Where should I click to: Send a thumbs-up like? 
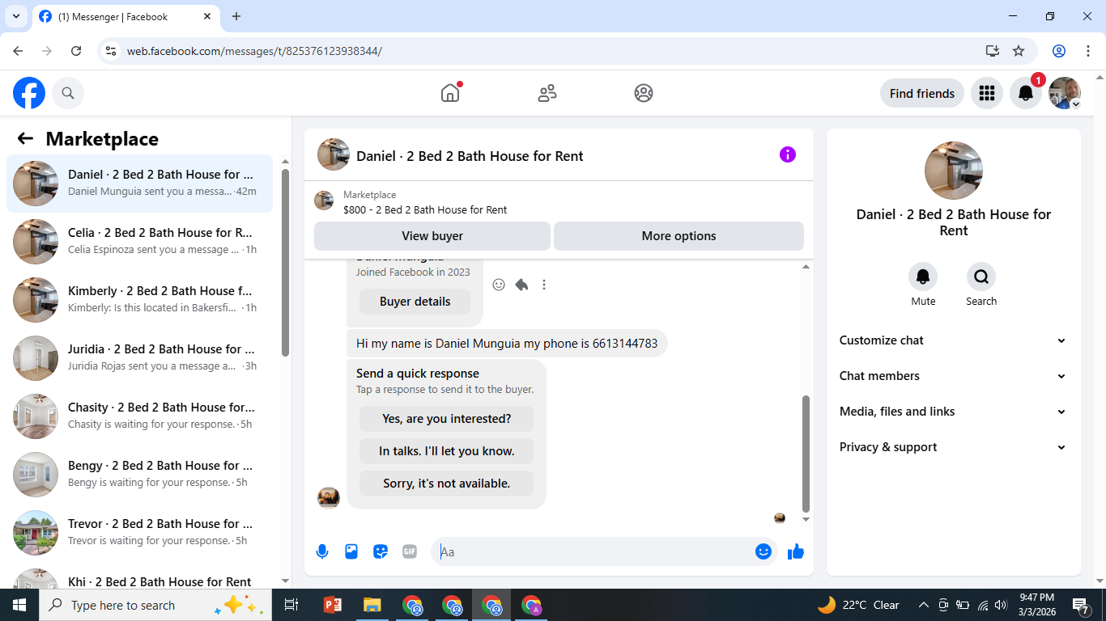[796, 551]
